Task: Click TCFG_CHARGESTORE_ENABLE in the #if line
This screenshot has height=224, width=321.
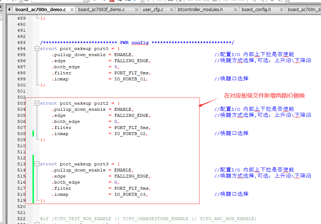Action: [x=155, y=219]
